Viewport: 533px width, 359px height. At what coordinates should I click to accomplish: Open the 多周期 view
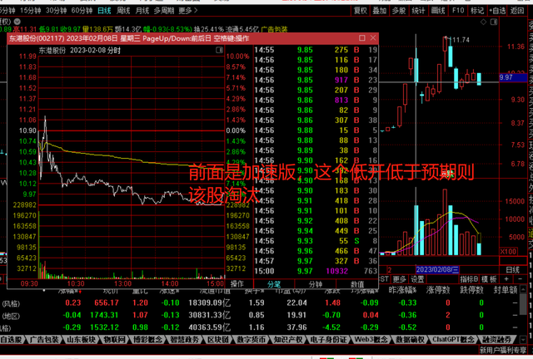(x=164, y=11)
